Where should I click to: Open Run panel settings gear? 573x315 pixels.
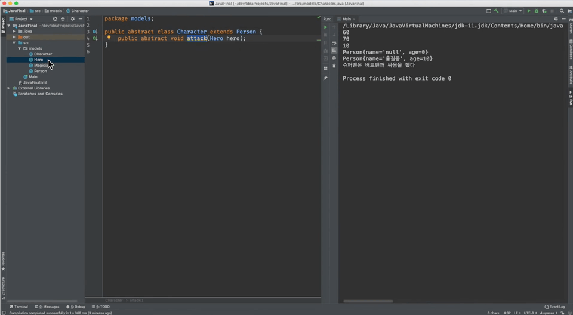tap(556, 19)
